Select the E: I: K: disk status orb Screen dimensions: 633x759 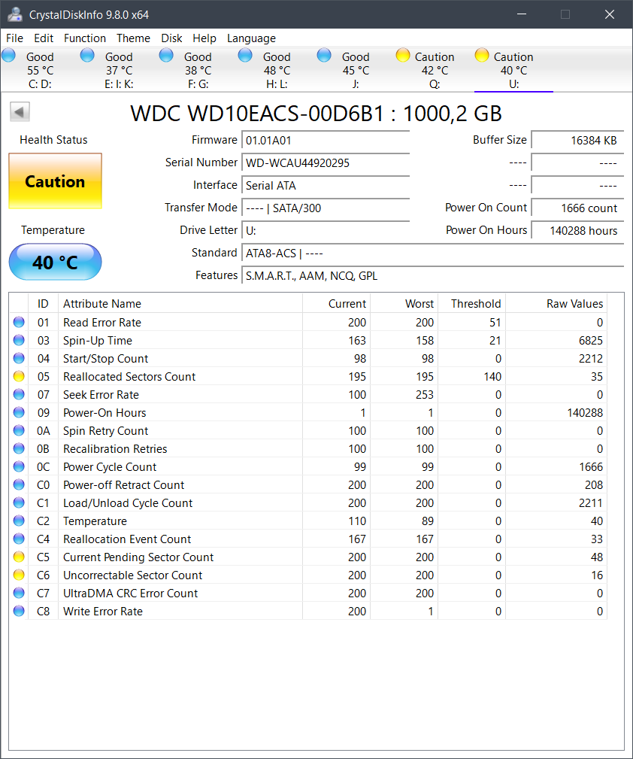tap(87, 56)
